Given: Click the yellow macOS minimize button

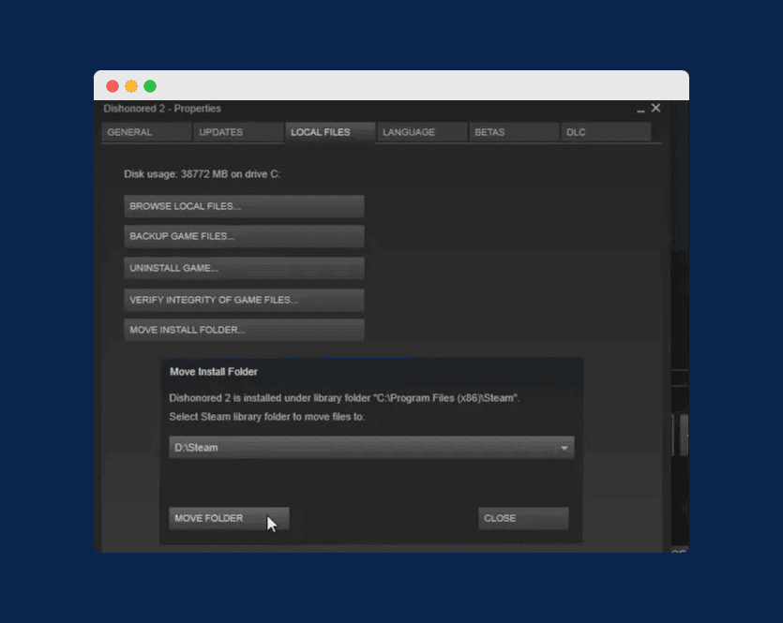Looking at the screenshot, I should [131, 86].
